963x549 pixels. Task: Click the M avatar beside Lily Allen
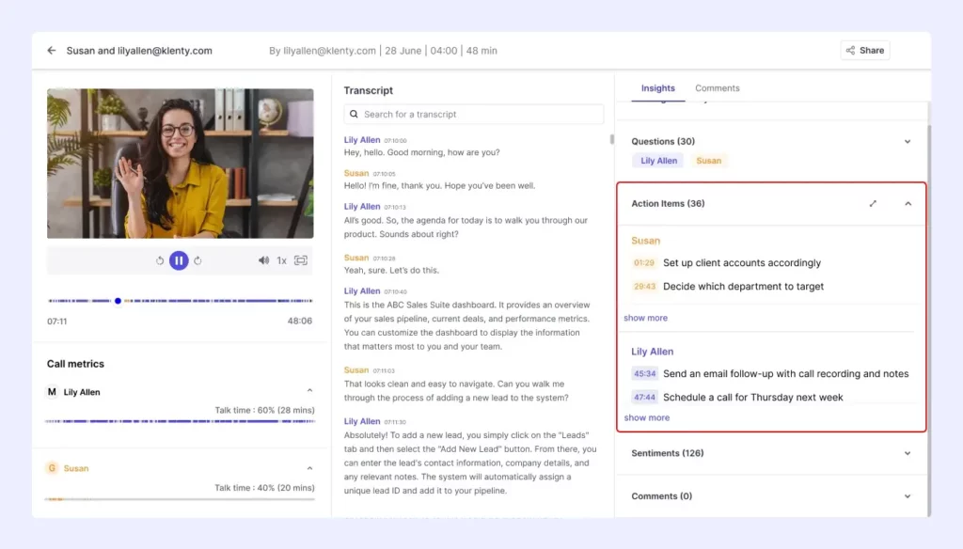(53, 392)
